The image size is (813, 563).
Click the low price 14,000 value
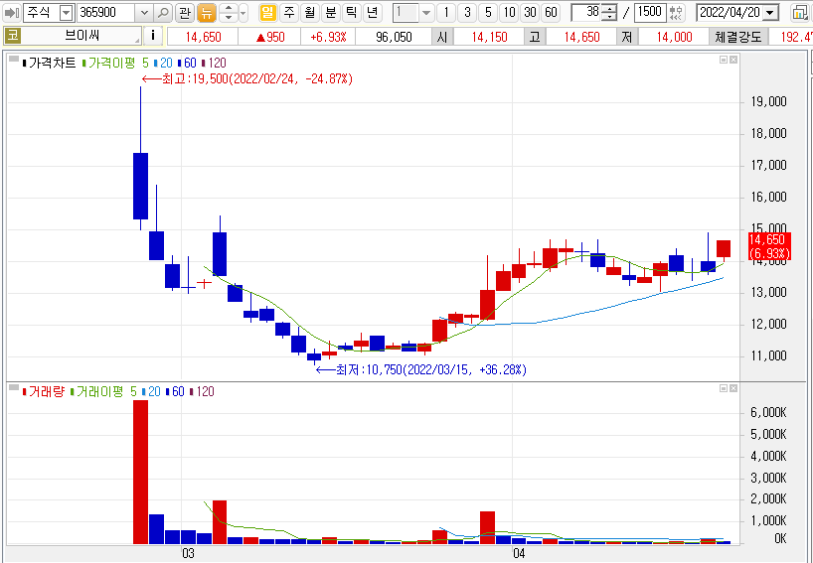pos(674,37)
